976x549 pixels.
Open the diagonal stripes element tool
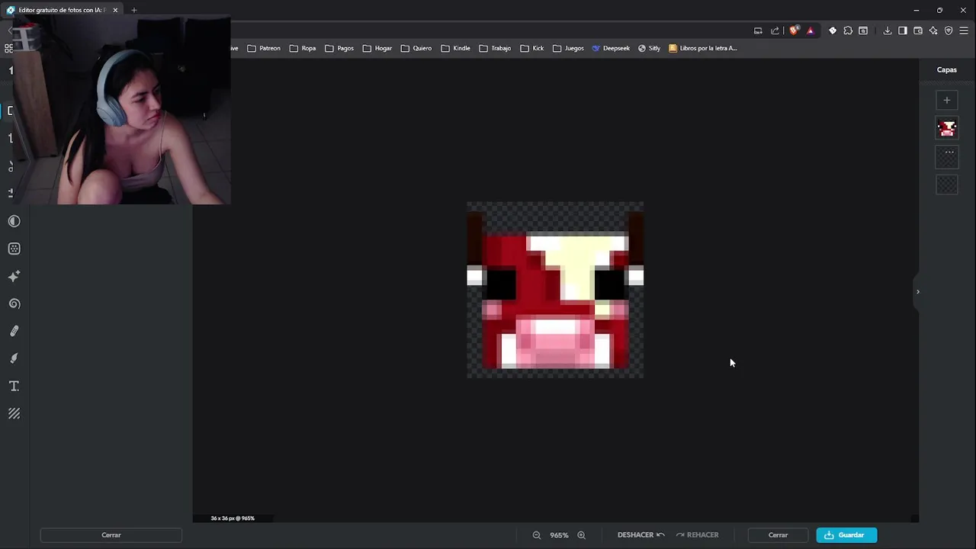coord(14,413)
